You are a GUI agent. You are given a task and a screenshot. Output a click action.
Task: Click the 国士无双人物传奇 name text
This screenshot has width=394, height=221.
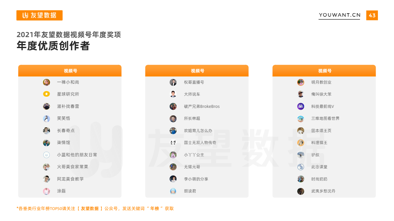coord(200,143)
